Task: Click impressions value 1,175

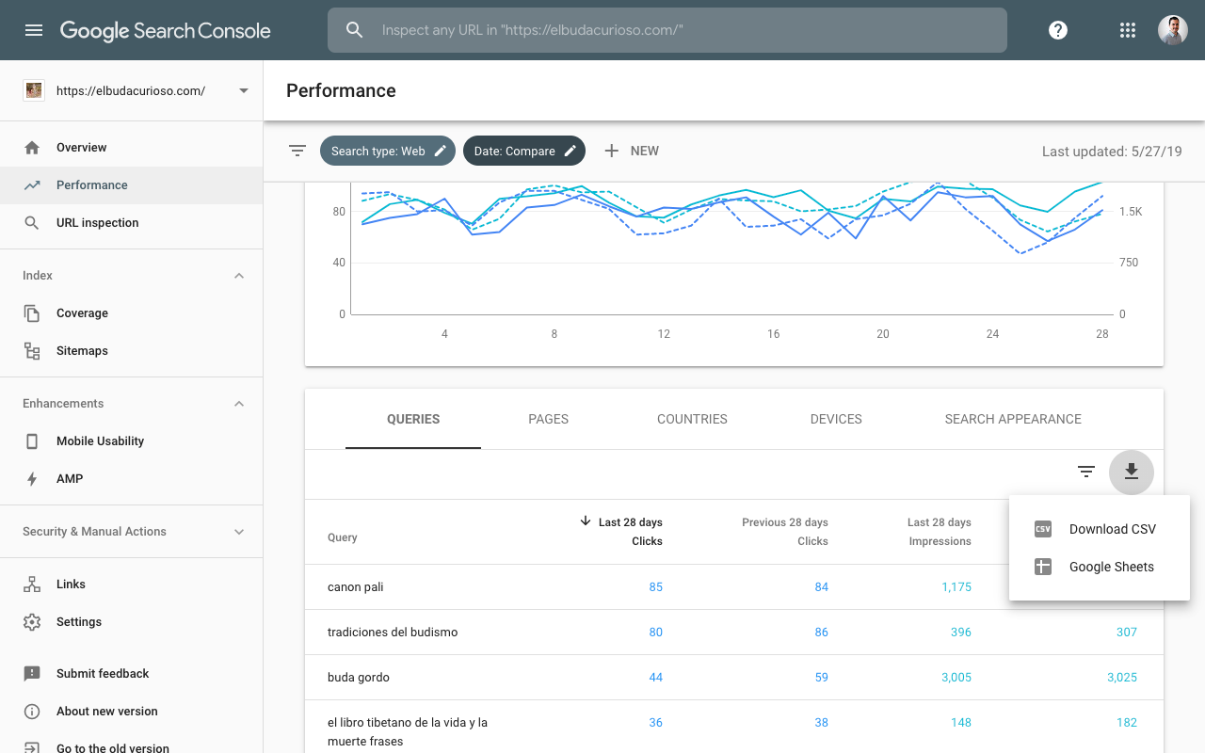Action: (956, 587)
